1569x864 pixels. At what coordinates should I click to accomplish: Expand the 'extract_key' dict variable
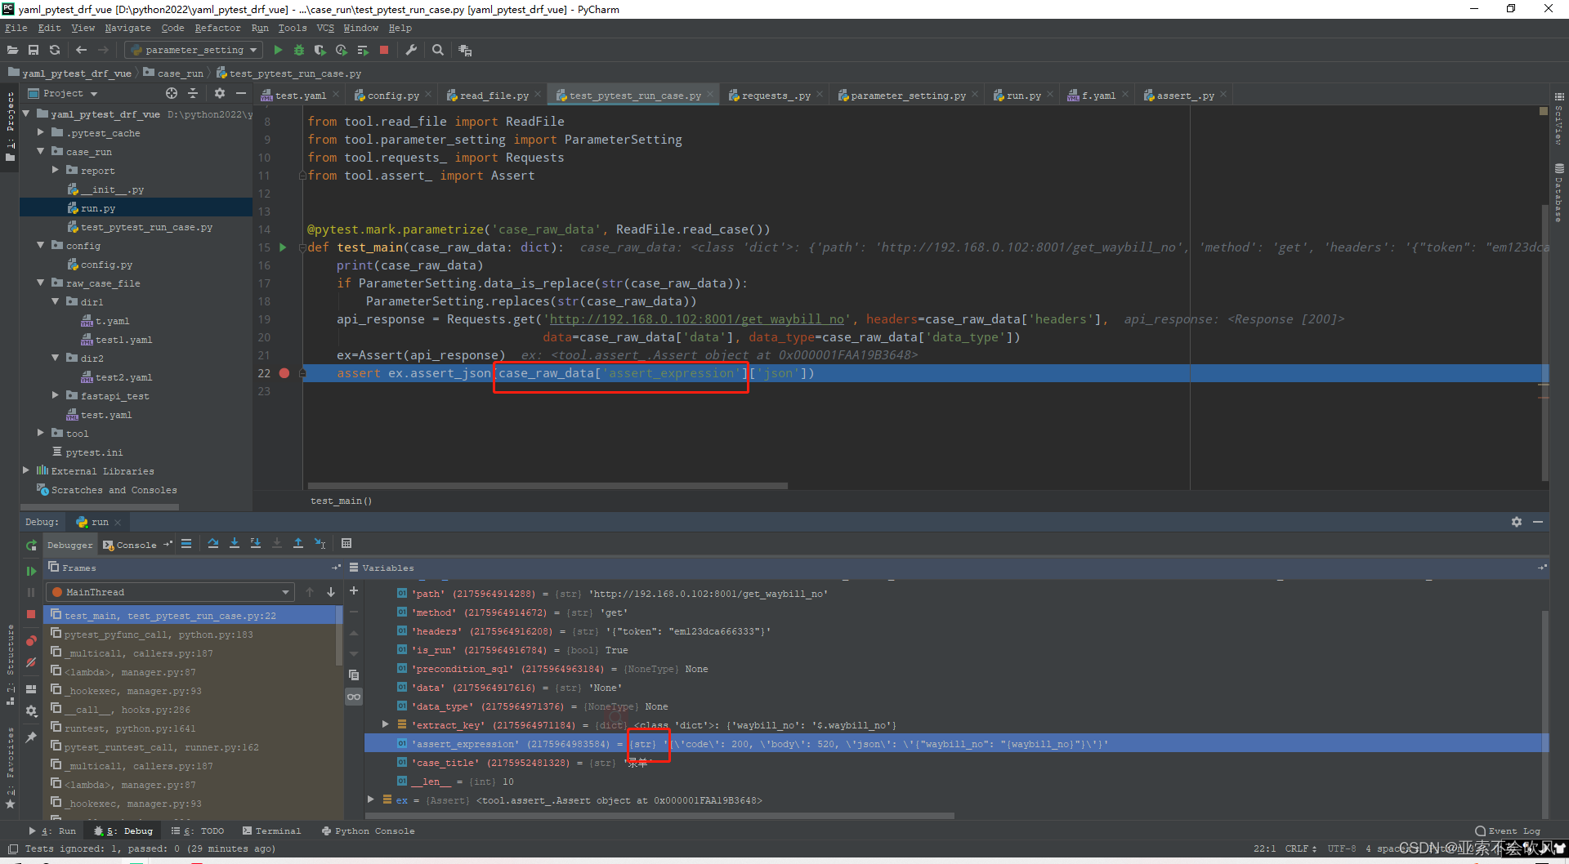[385, 724]
